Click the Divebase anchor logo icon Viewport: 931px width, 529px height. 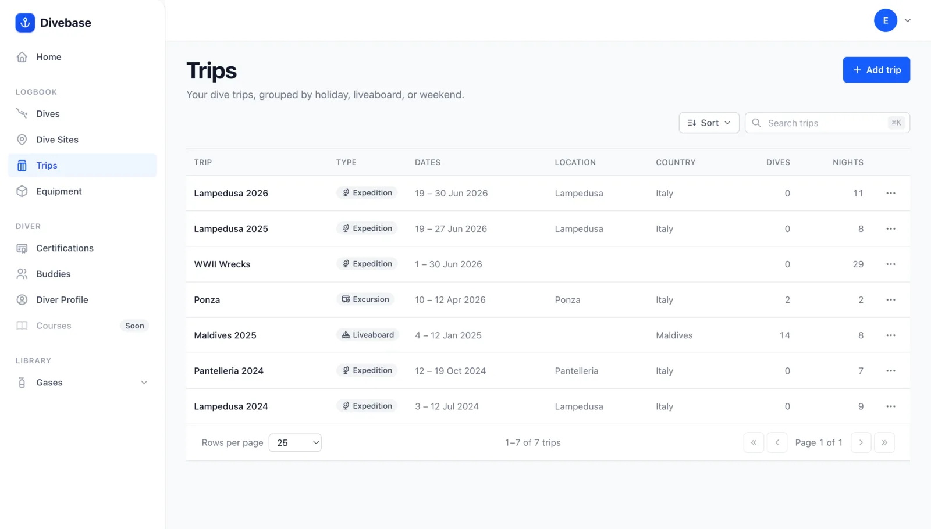pyautogui.click(x=25, y=23)
